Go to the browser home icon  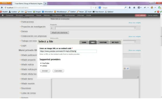point(134,8)
